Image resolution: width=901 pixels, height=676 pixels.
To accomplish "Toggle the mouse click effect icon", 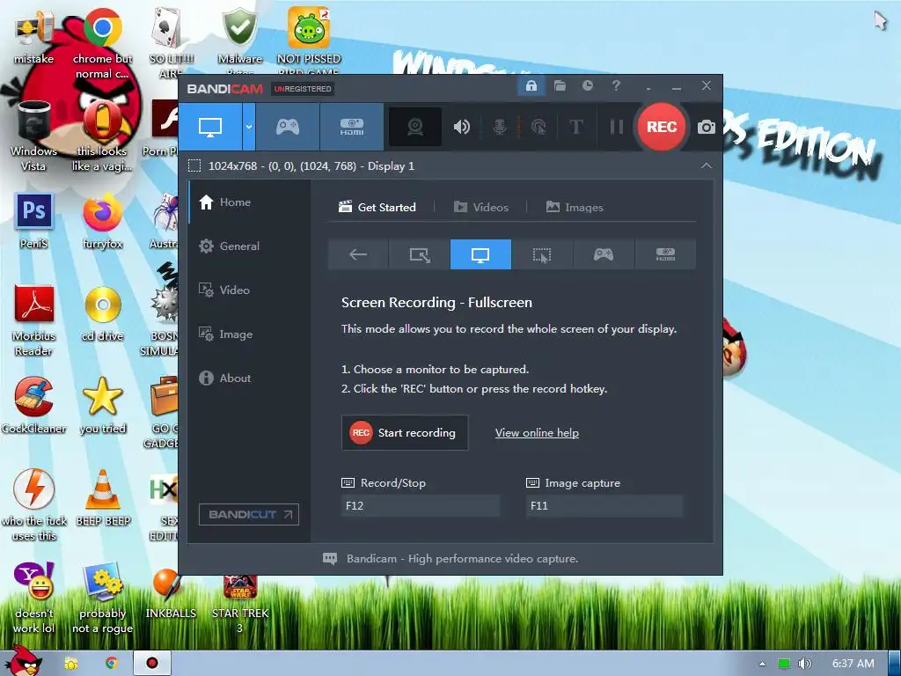I will (x=538, y=127).
